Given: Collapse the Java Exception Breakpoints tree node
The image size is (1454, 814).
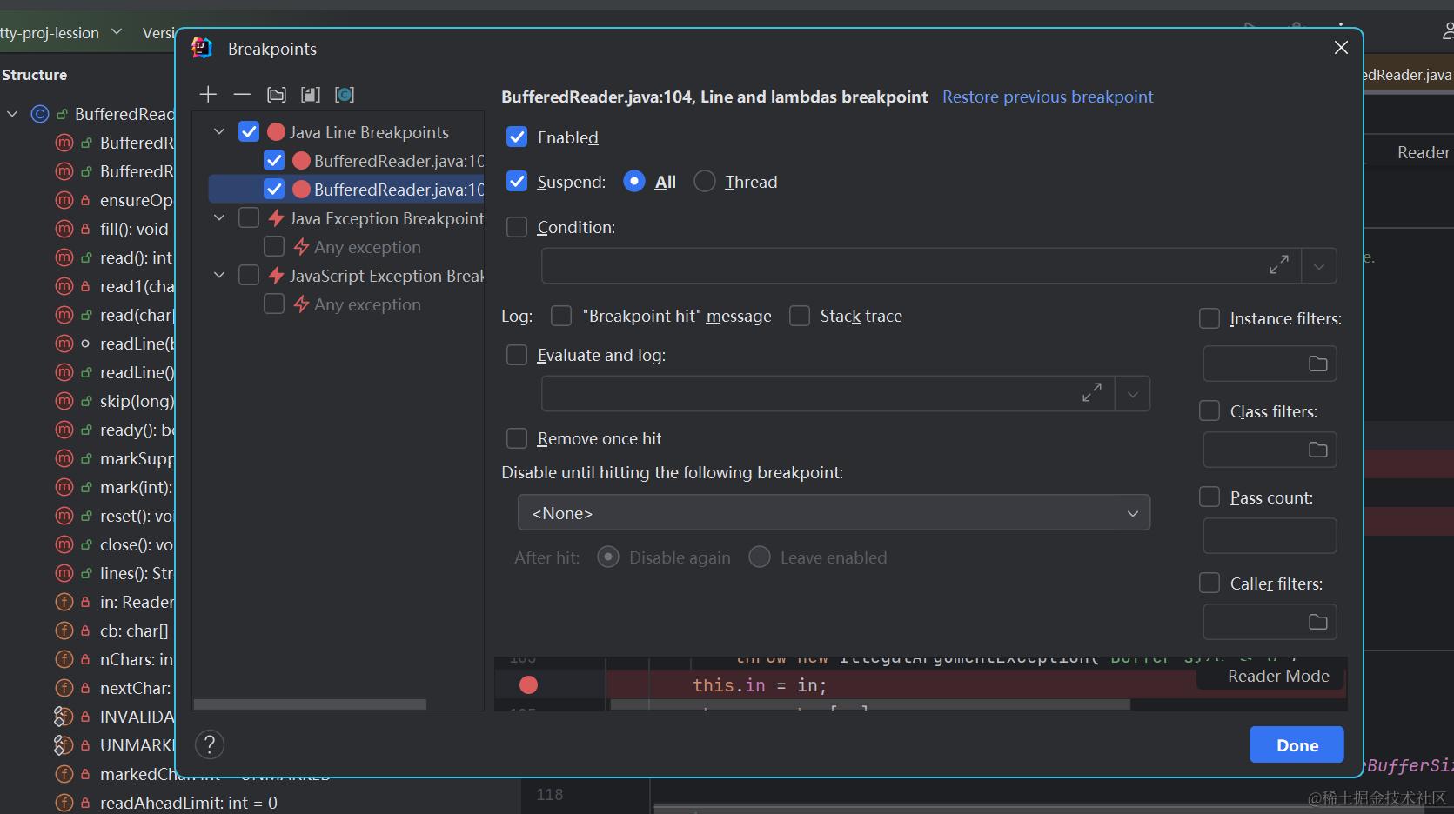Looking at the screenshot, I should pos(219,217).
